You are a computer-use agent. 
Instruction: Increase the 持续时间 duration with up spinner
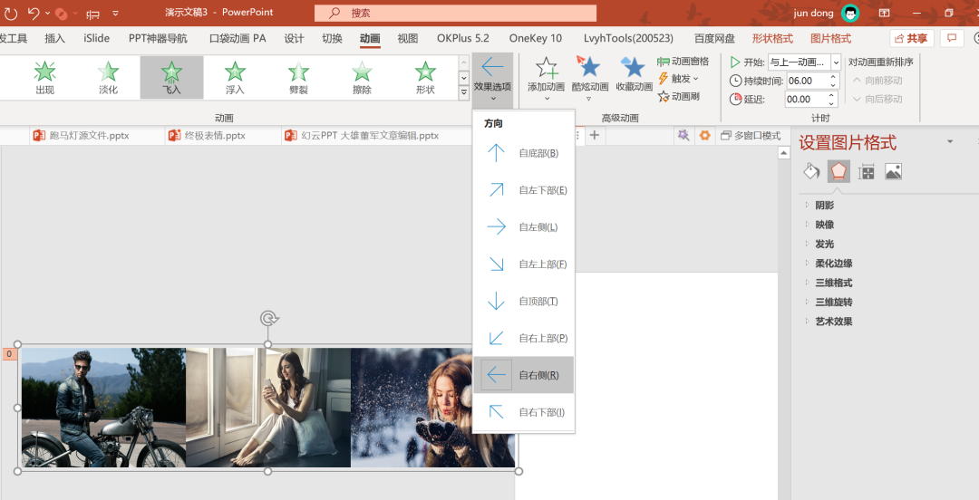(833, 77)
